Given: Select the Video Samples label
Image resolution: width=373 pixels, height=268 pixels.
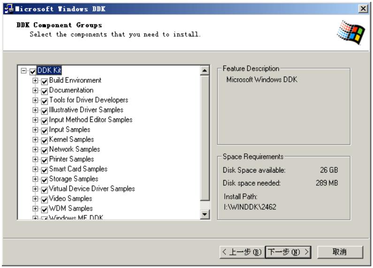Looking at the screenshot, I should click(x=70, y=198).
